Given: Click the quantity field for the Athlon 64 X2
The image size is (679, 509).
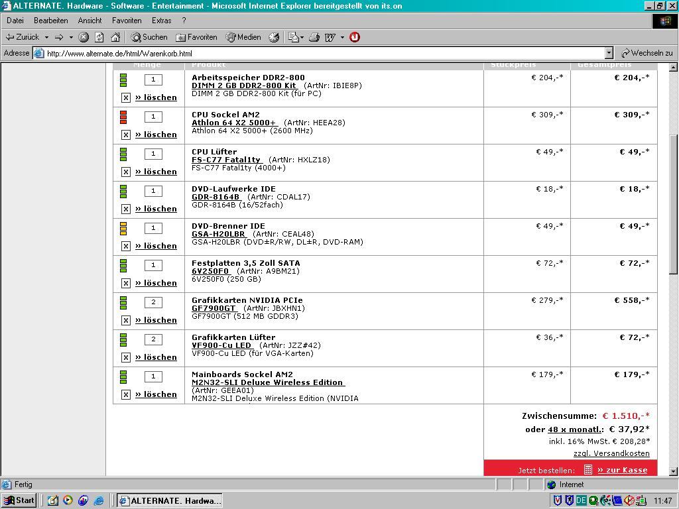Looking at the screenshot, I should (153, 117).
